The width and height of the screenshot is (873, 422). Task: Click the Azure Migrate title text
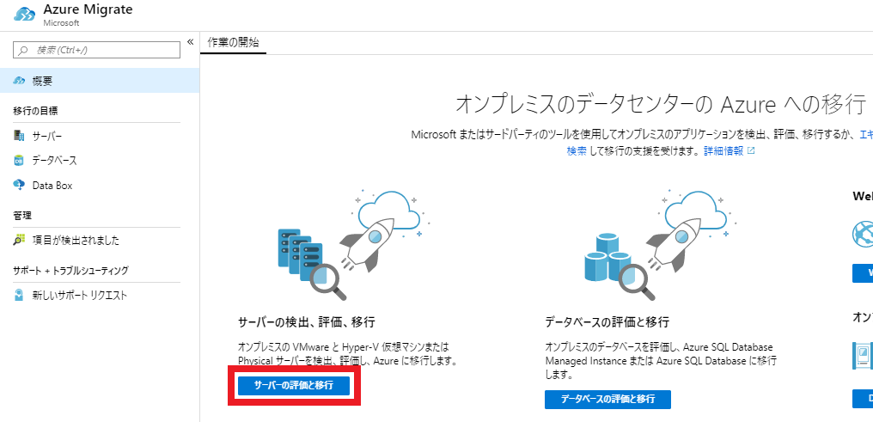[88, 9]
